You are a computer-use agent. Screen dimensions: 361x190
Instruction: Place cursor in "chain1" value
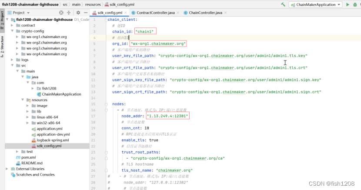point(144,31)
